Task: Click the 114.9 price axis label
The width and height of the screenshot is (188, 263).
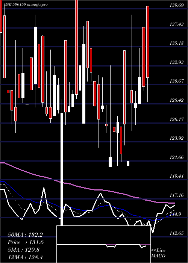Action: 175,214
